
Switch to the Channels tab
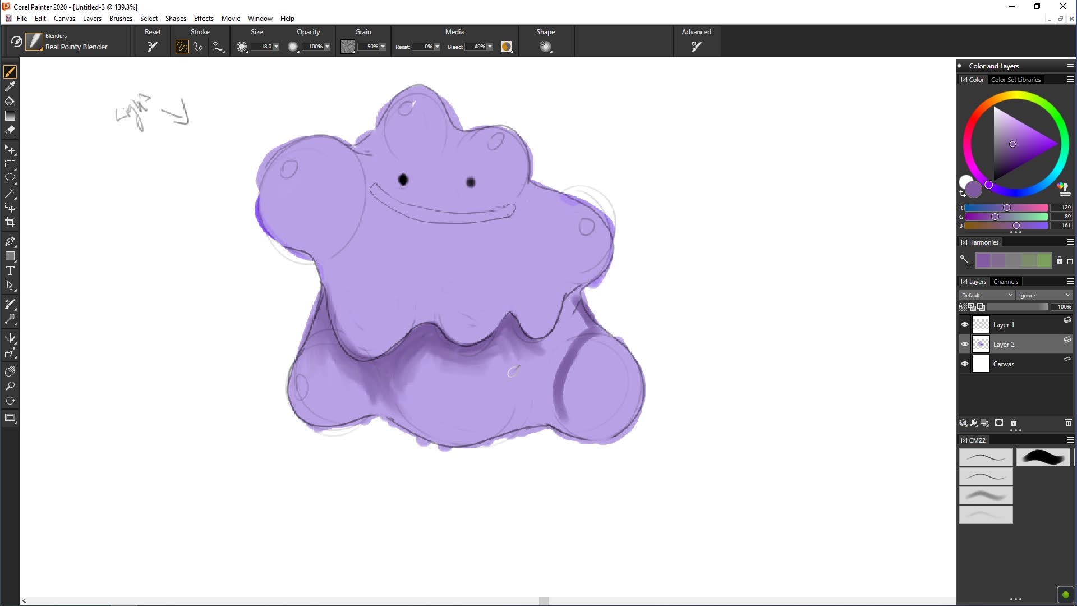[x=1006, y=281]
